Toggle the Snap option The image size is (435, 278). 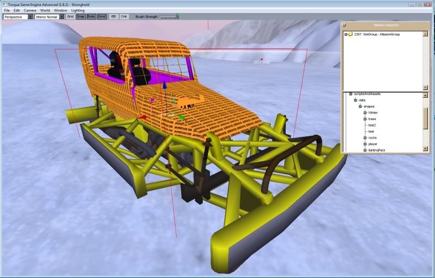tap(80, 17)
